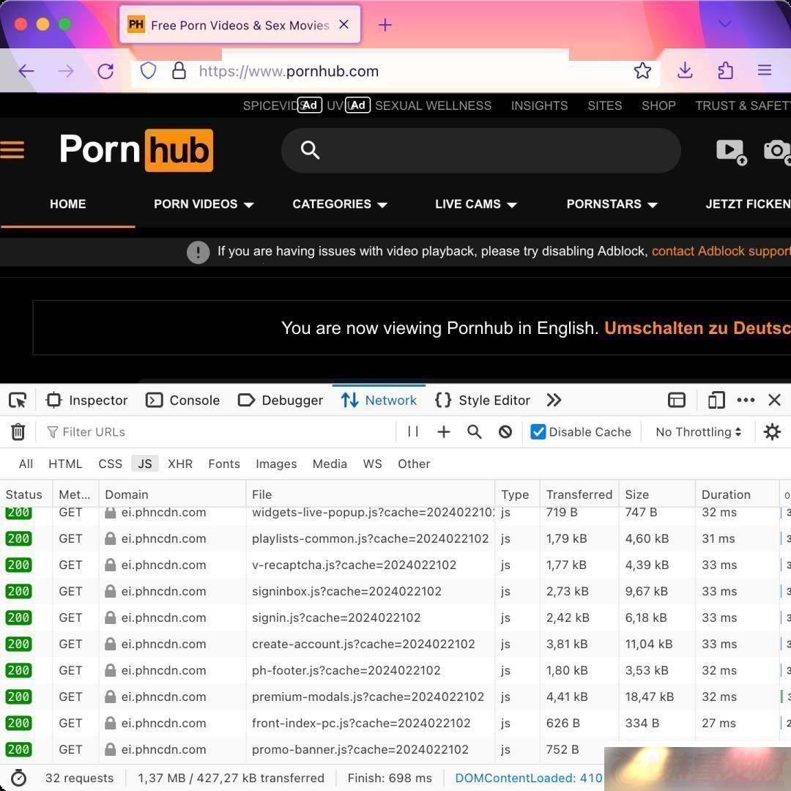Toggle the JS request filter
791x791 pixels.
pyautogui.click(x=145, y=464)
